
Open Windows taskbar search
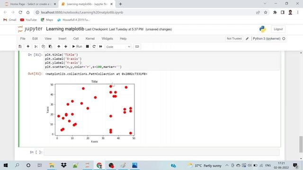coord(17,165)
